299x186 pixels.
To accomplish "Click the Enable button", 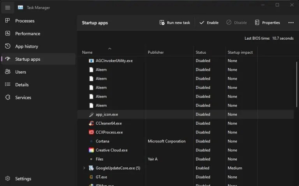I will (x=209, y=23).
